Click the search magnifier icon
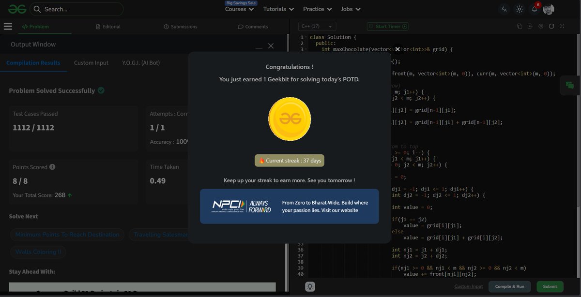Screen dimensions: 581x297 pos(37,9)
